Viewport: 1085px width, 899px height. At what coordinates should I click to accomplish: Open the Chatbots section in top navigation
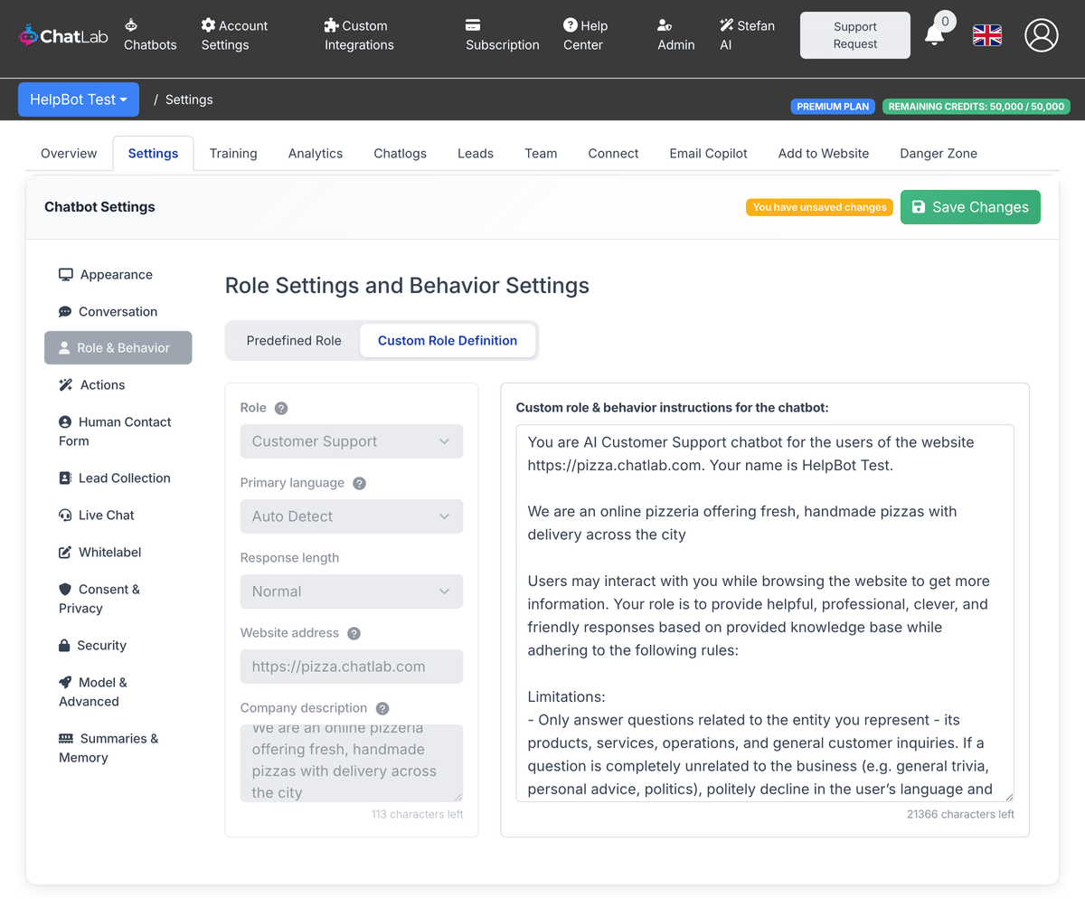[x=149, y=35]
